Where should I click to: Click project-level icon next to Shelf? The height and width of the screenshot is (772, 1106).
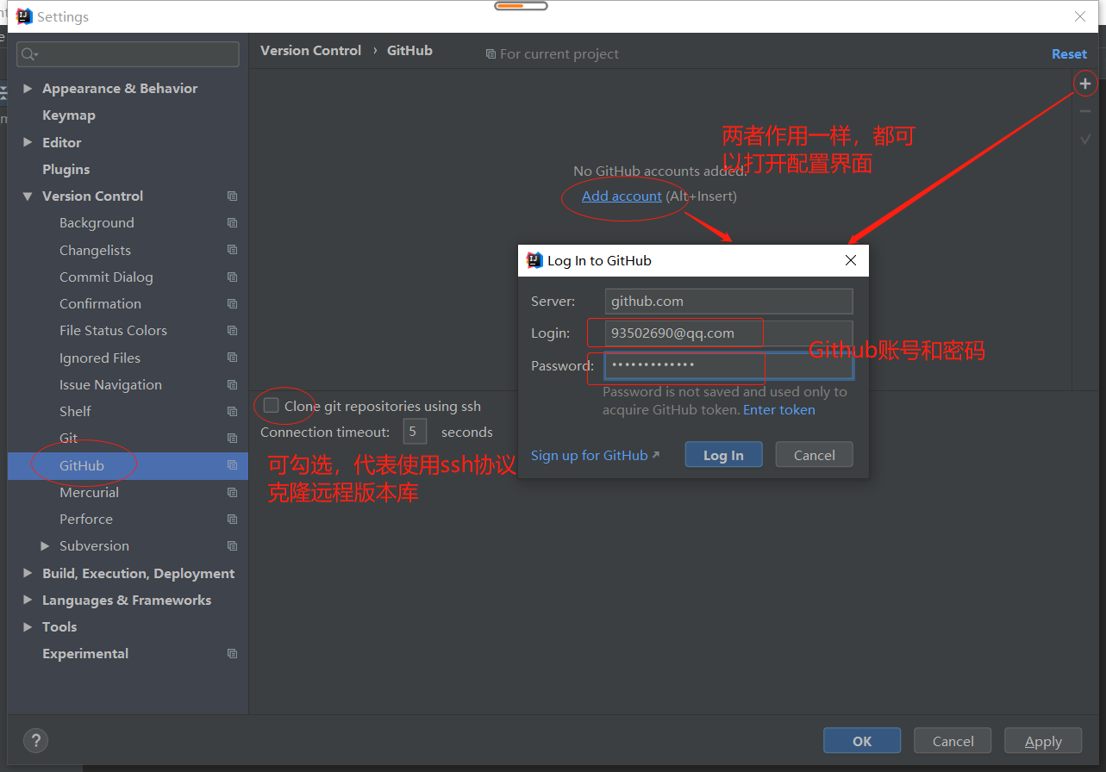point(232,411)
